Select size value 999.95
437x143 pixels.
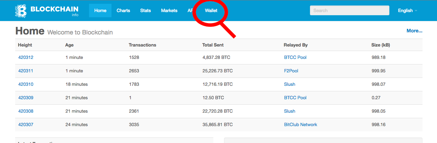pyautogui.click(x=378, y=71)
